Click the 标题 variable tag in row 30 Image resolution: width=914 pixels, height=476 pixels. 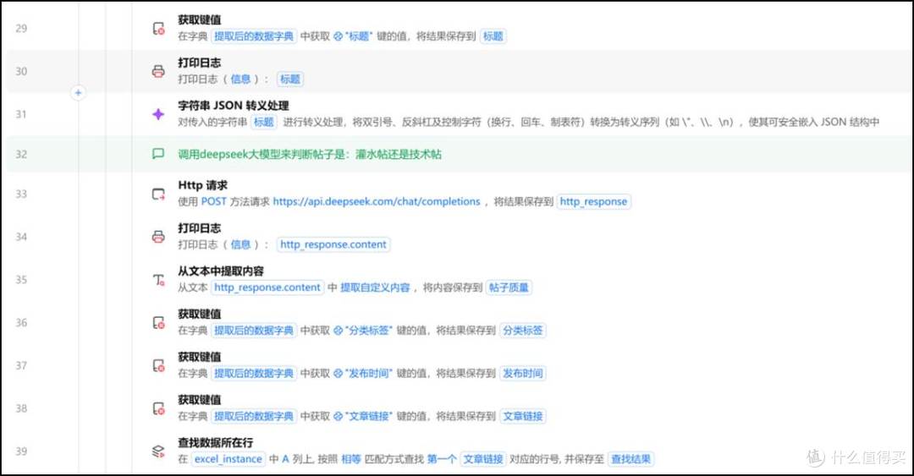[289, 79]
